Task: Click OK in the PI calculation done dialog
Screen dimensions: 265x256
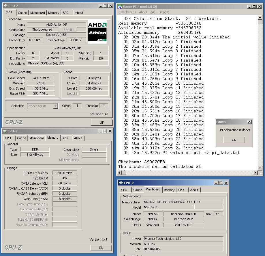Action: [x=234, y=140]
